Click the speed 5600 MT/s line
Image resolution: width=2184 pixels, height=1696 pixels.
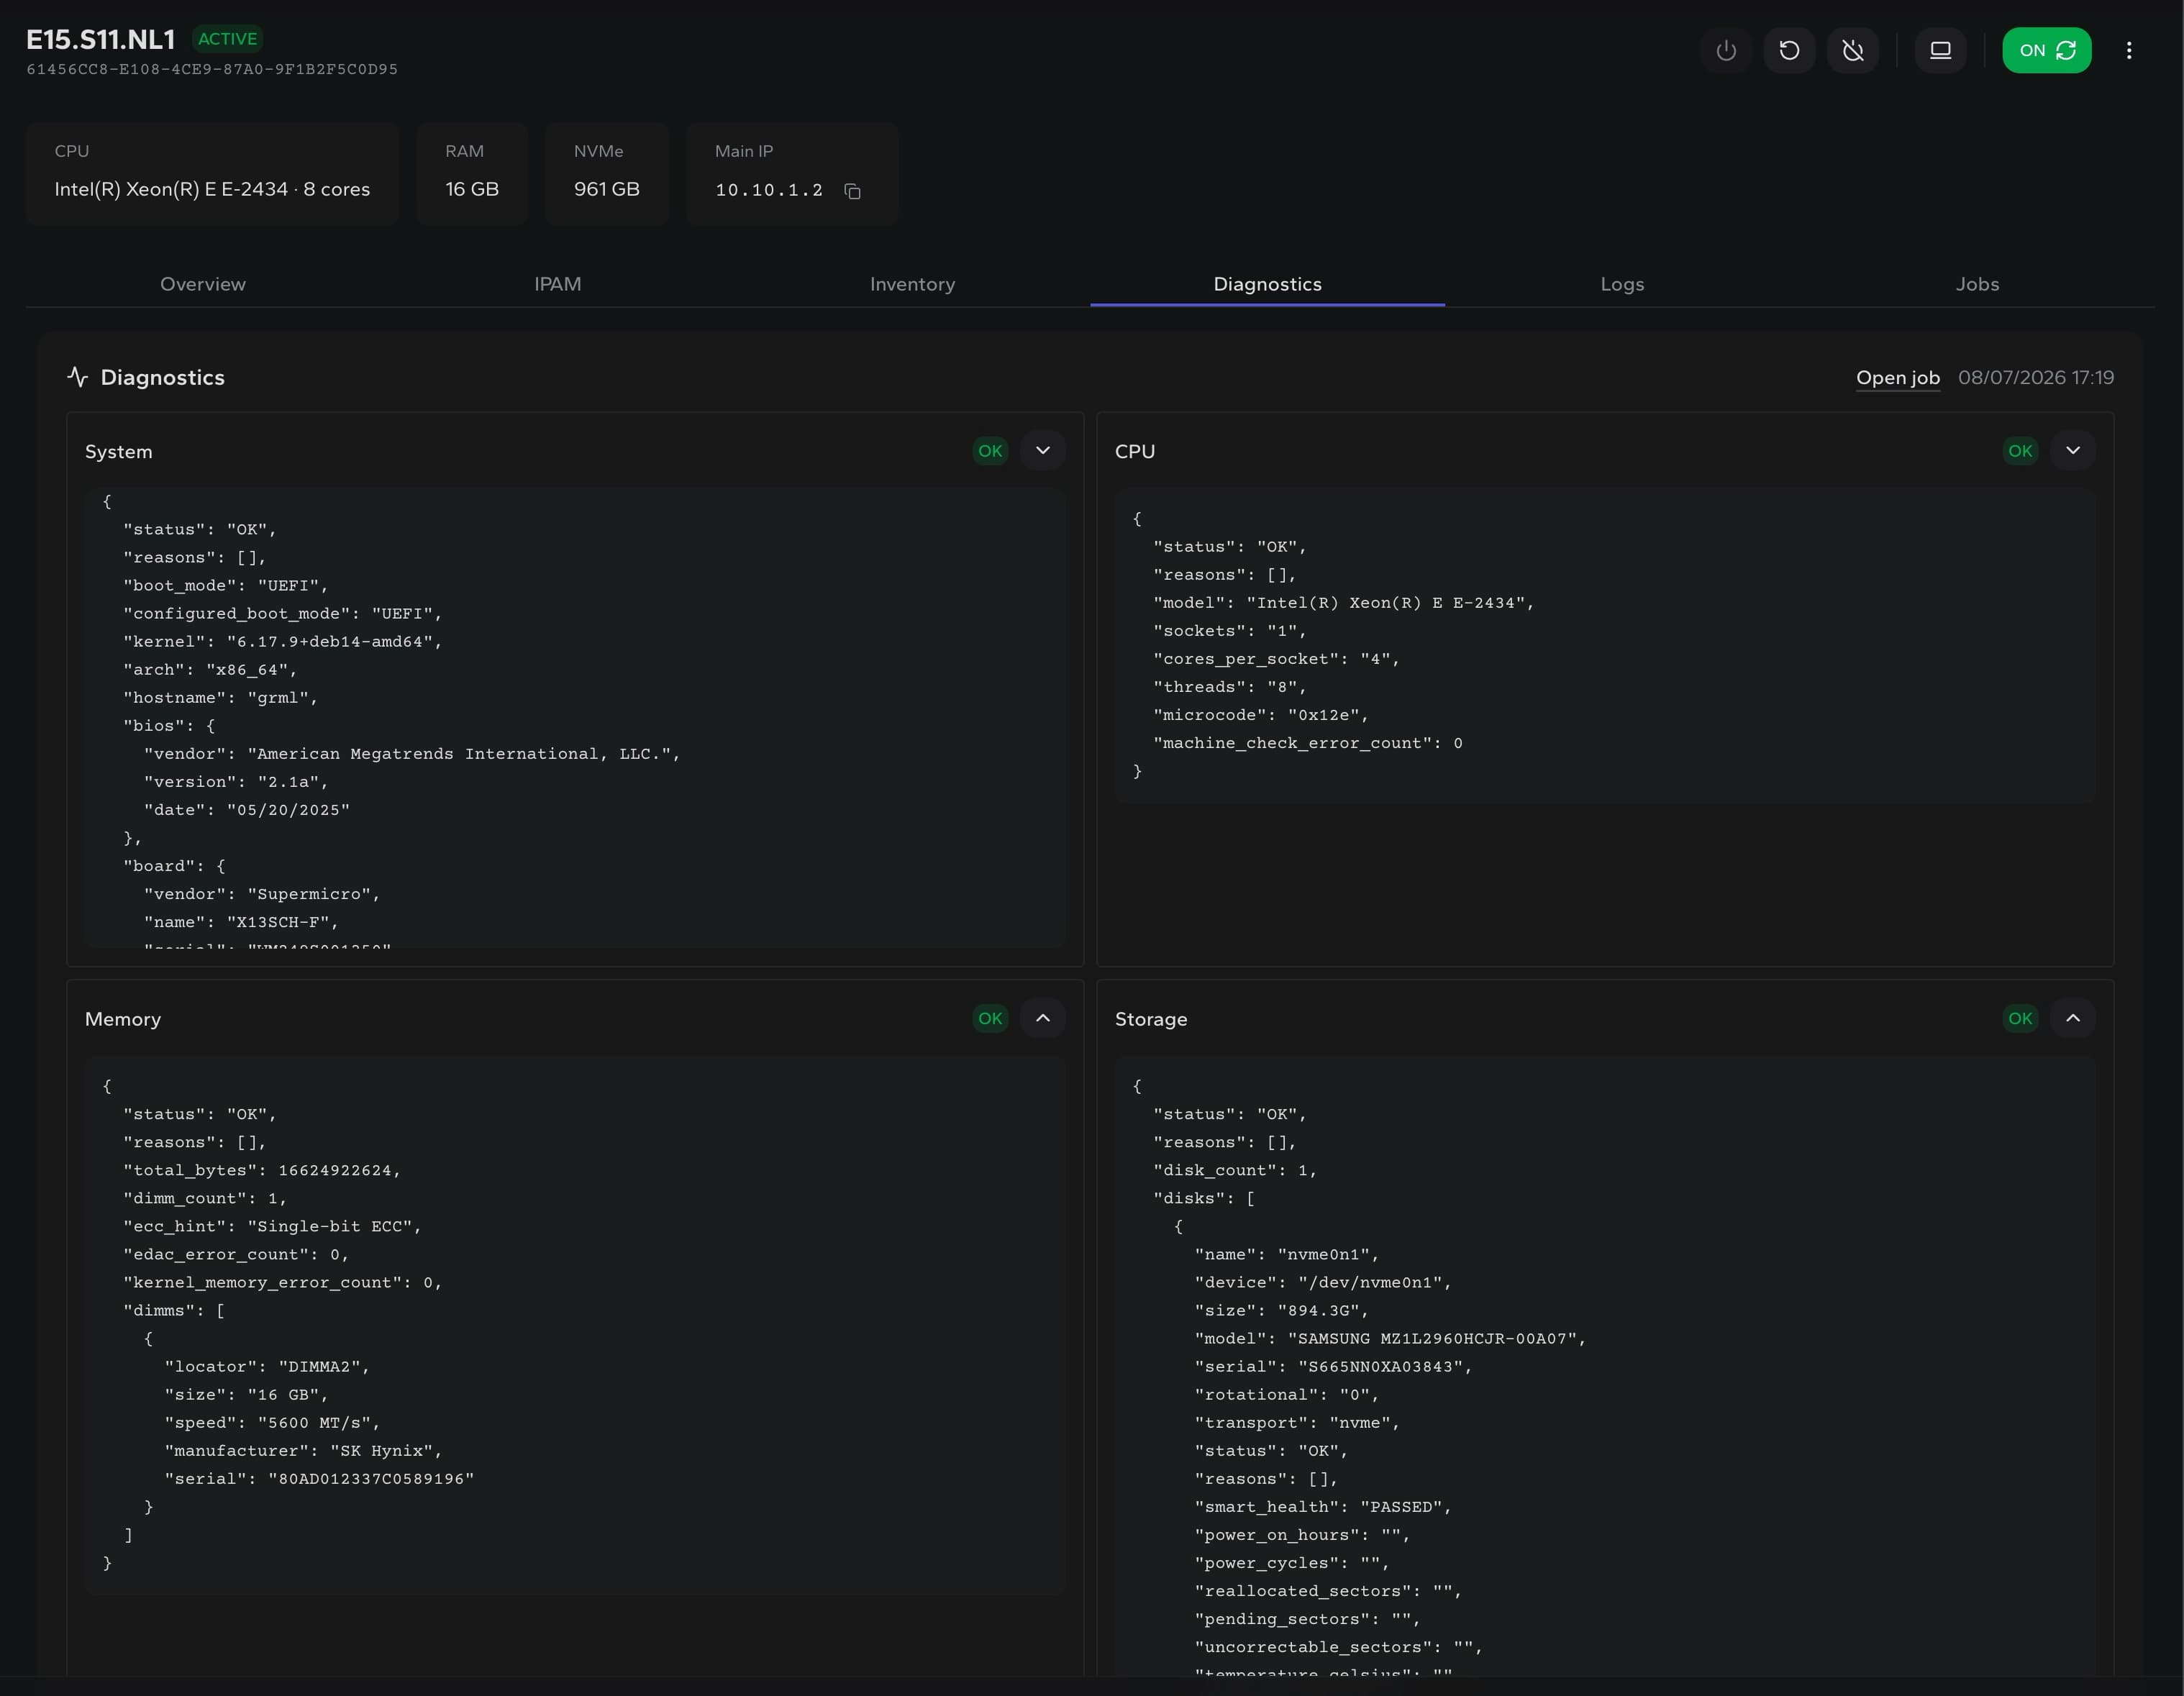point(272,1422)
